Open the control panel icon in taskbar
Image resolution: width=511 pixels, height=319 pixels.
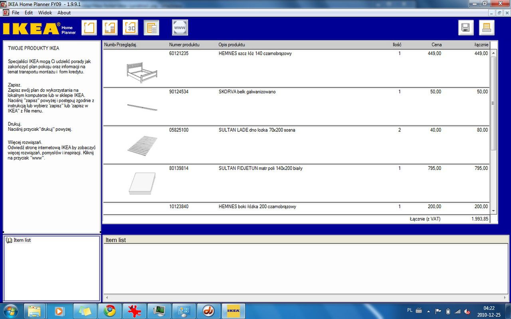click(x=184, y=311)
